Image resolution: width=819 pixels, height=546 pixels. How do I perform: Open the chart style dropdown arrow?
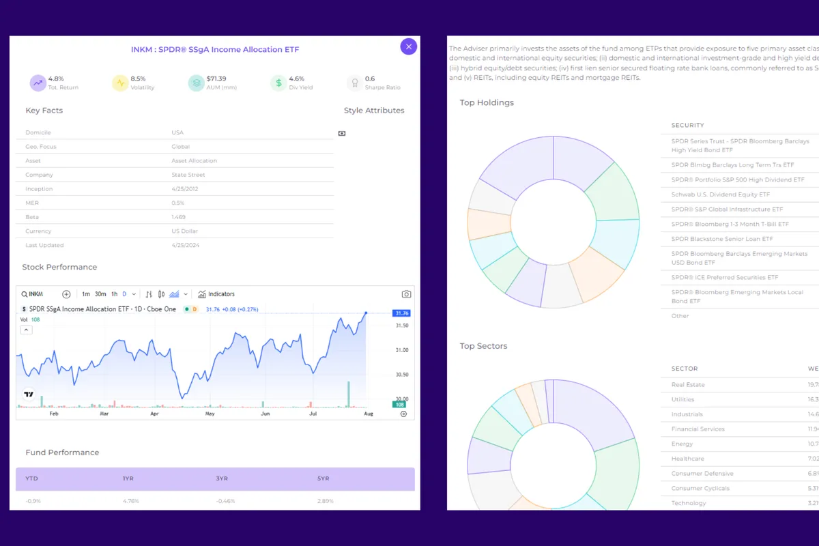pos(186,294)
